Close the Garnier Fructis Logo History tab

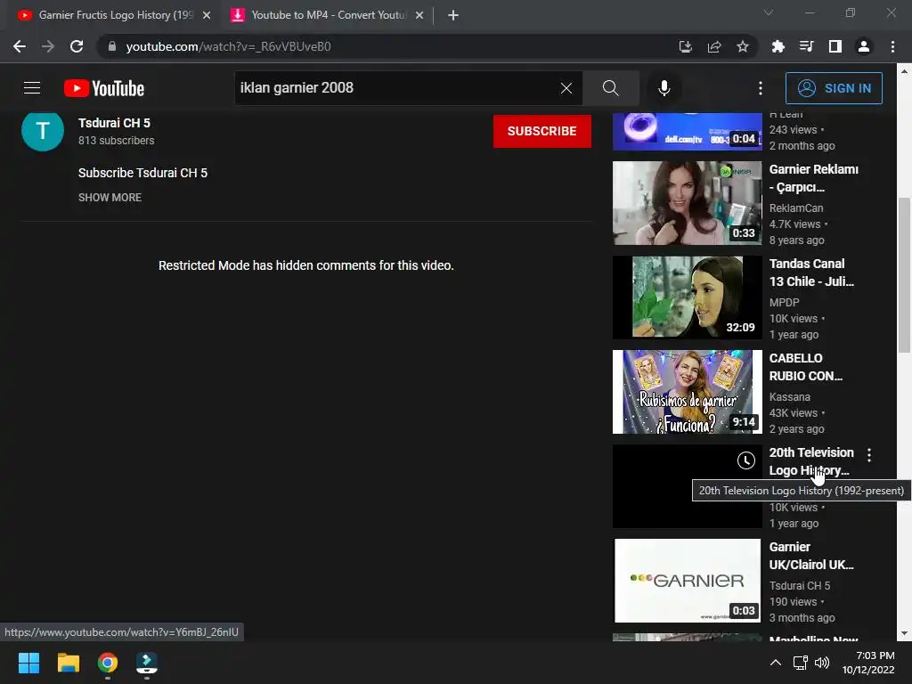(206, 15)
